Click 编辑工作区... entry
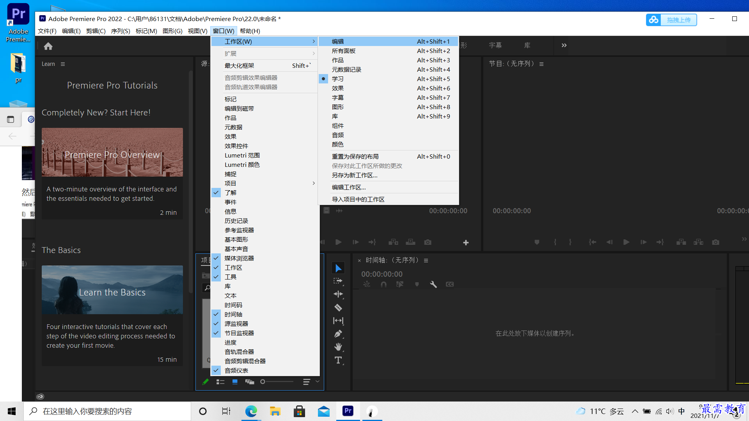Viewport: 749px width, 421px height. (389, 187)
